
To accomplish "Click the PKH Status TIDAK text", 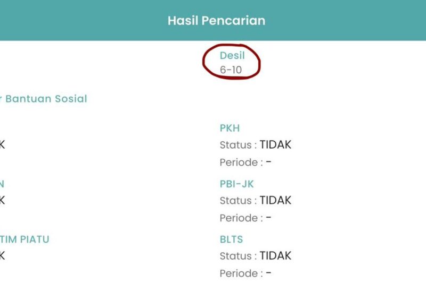I will (275, 144).
